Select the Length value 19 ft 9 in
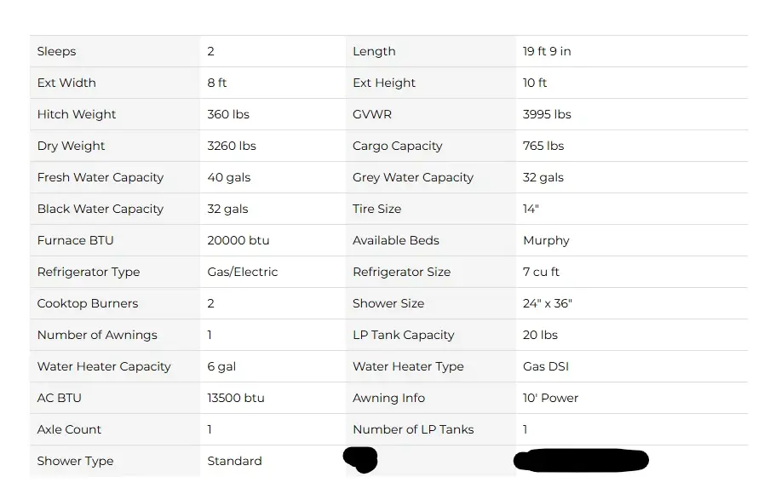Image resolution: width=764 pixels, height=500 pixels. point(547,51)
